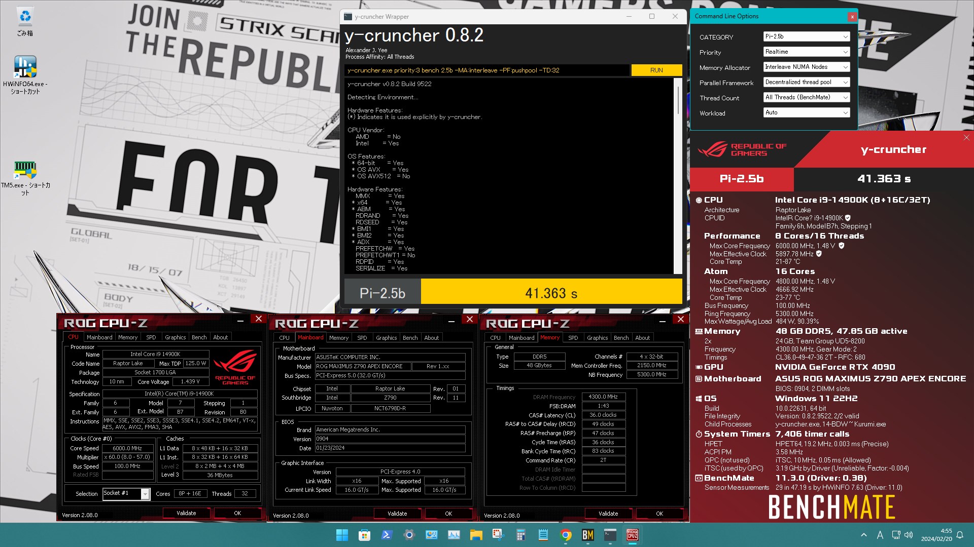Viewport: 974px width, 547px height.
Task: Close the BenchMate y-cruncher result panel
Action: click(x=966, y=138)
